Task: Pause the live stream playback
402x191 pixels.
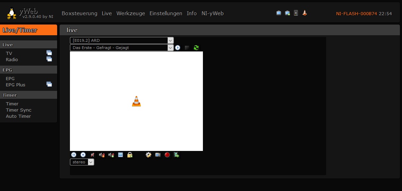Action: (74, 155)
